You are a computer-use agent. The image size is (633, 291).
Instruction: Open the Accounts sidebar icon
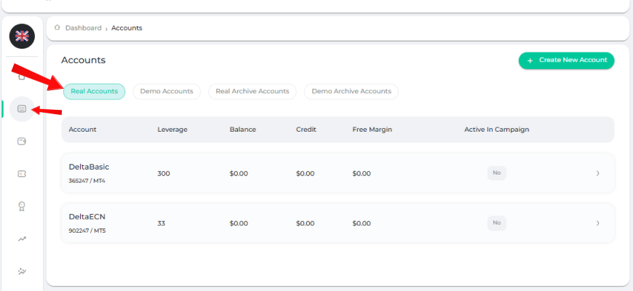pos(22,108)
